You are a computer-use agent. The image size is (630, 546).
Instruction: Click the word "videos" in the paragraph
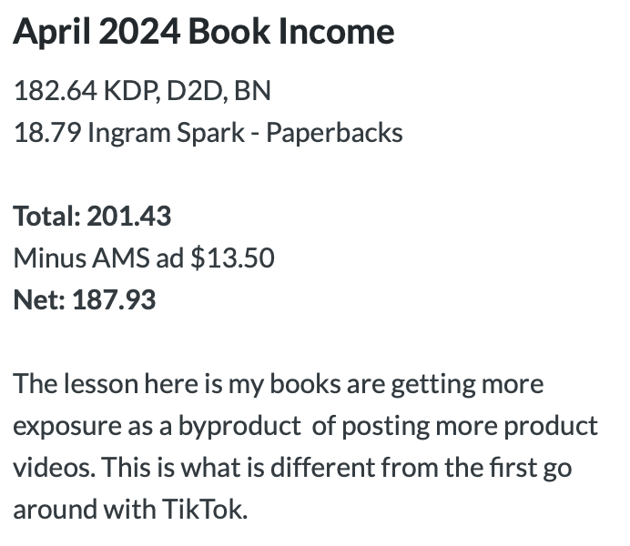point(52,468)
